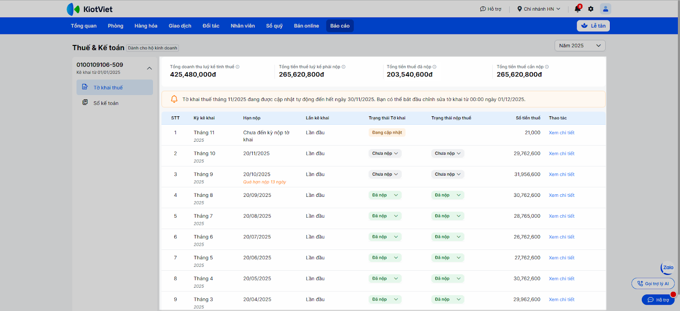
Task: Click the Zalo chat icon
Action: click(668, 268)
